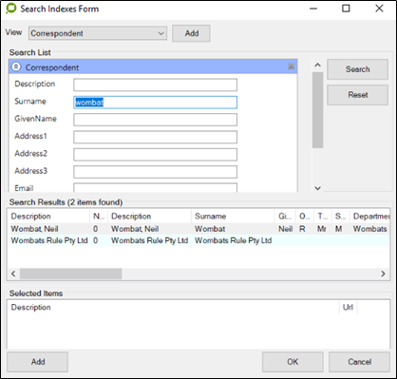Remove Correspondent panel with X icon
This screenshot has width=397, height=379.
point(291,66)
